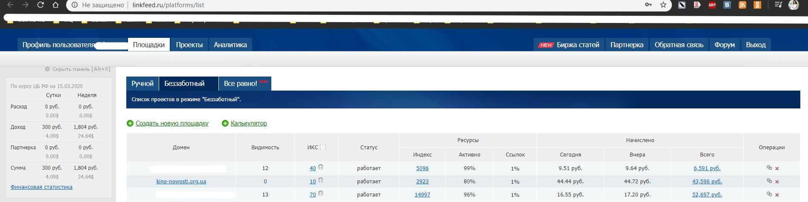808x202 pixels.
Task: Open the Форум menu item
Action: (x=725, y=45)
